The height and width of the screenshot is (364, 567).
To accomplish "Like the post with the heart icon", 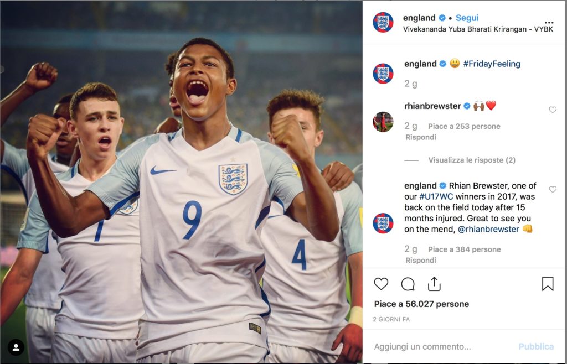I will (x=381, y=284).
